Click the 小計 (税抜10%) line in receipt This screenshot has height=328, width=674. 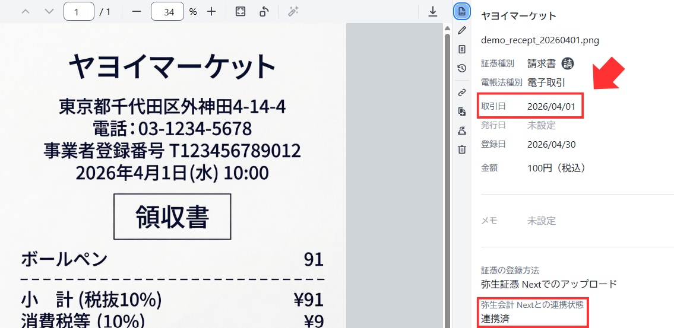click(x=172, y=300)
